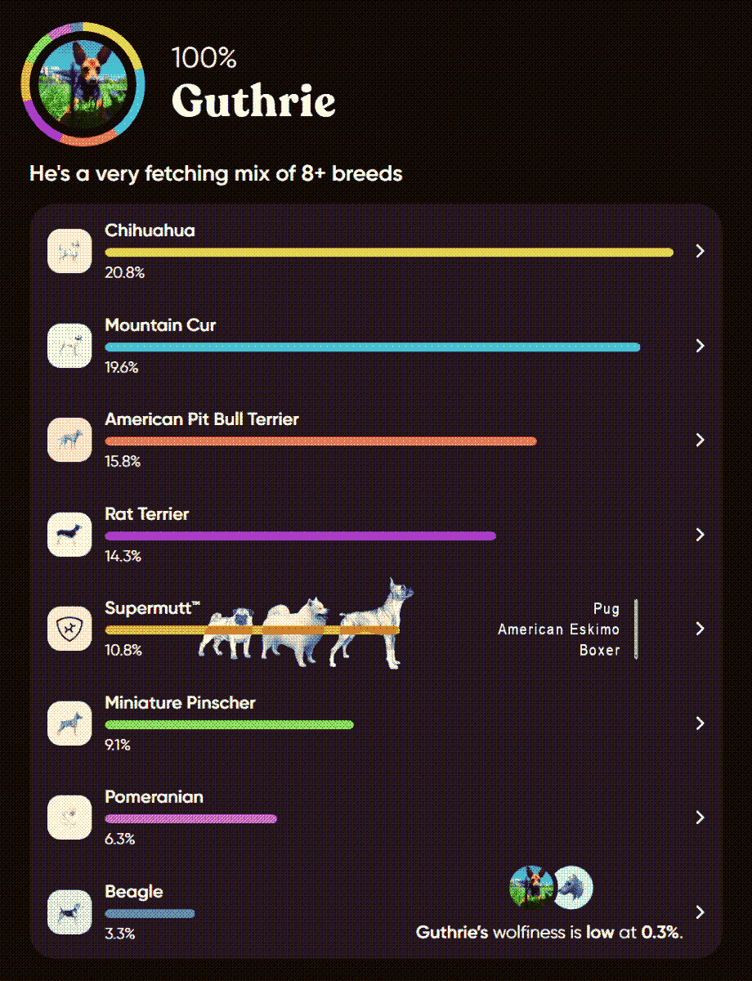Screen dimensions: 752x981
Task: Open the Supermutt shield icon
Action: tap(69, 629)
